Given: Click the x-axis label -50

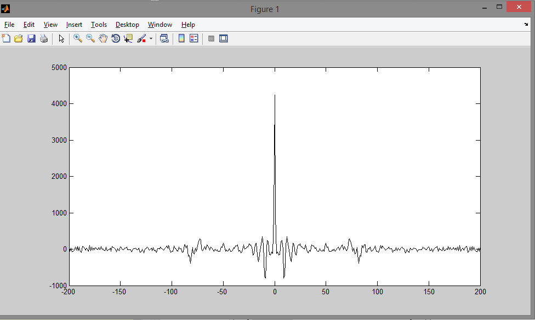Looking at the screenshot, I should [222, 292].
